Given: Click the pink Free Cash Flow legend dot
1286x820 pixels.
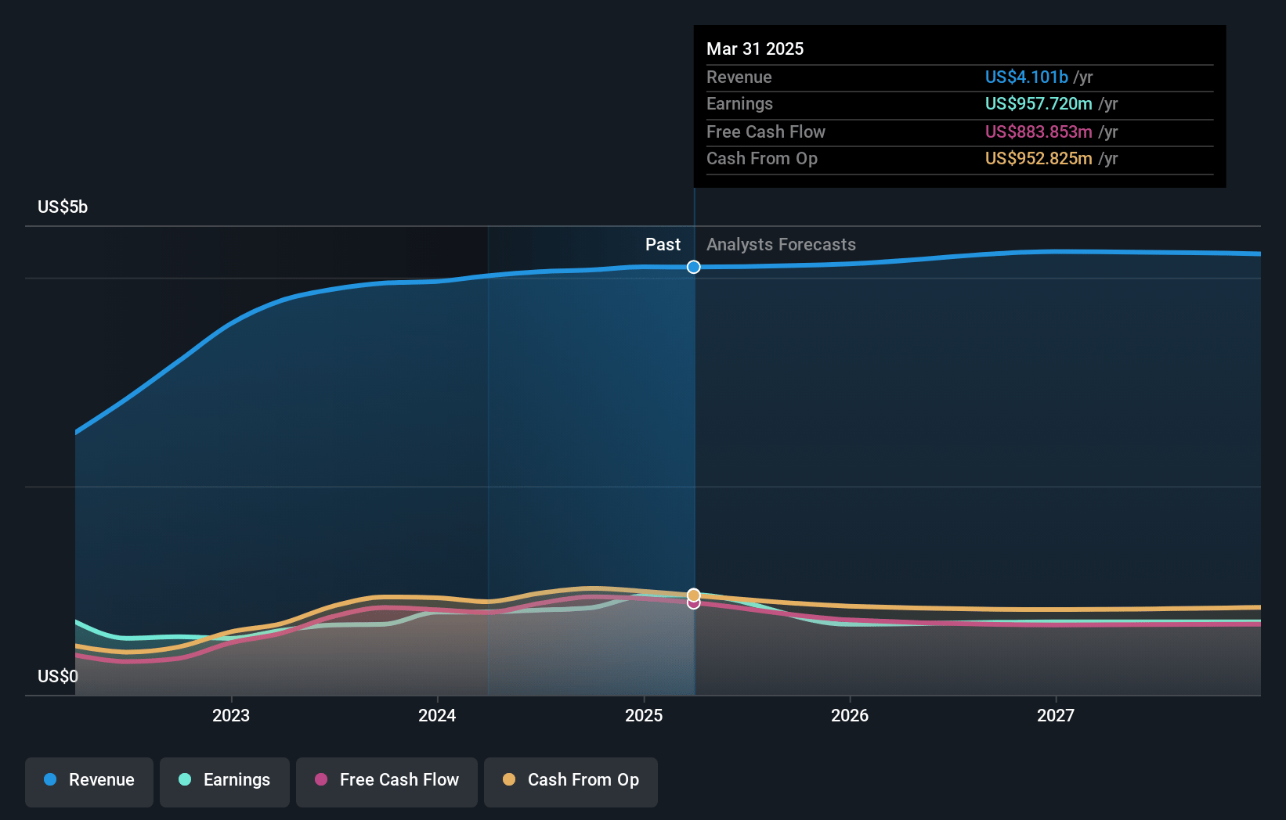Looking at the screenshot, I should click(321, 779).
